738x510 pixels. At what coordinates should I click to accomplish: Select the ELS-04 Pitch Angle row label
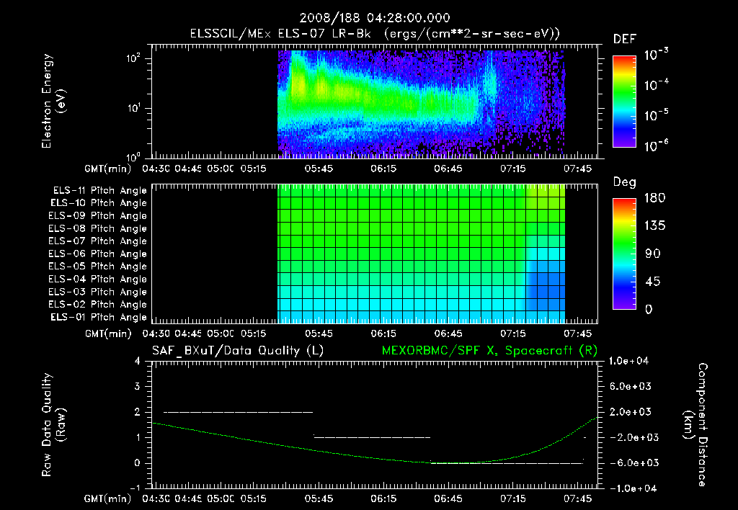98,279
